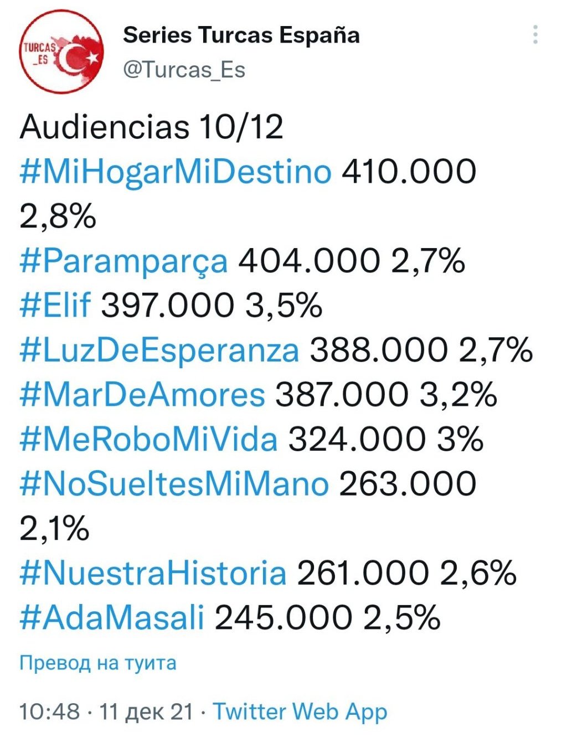Click the 410.000 audience figure
The image size is (567, 738).
[409, 172]
